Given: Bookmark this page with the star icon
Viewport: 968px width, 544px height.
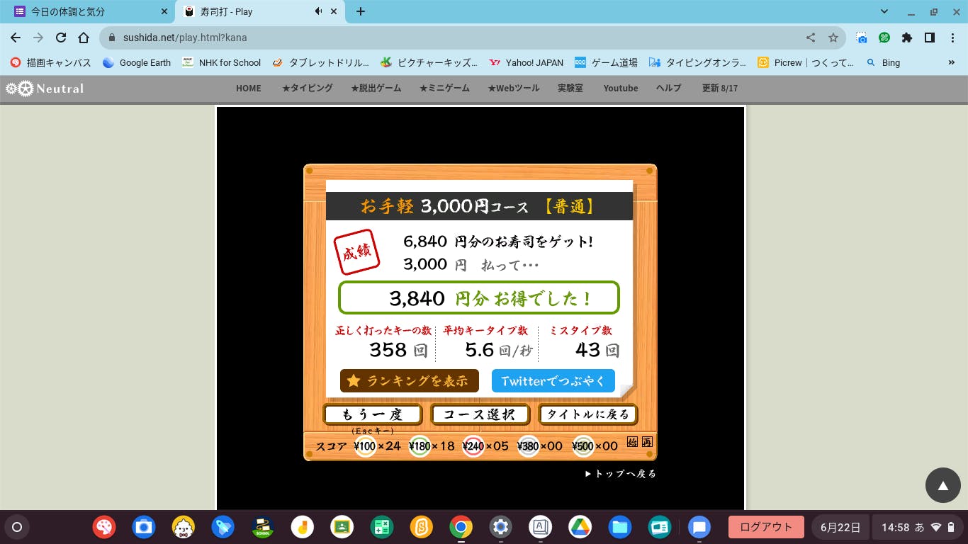Looking at the screenshot, I should coord(833,38).
